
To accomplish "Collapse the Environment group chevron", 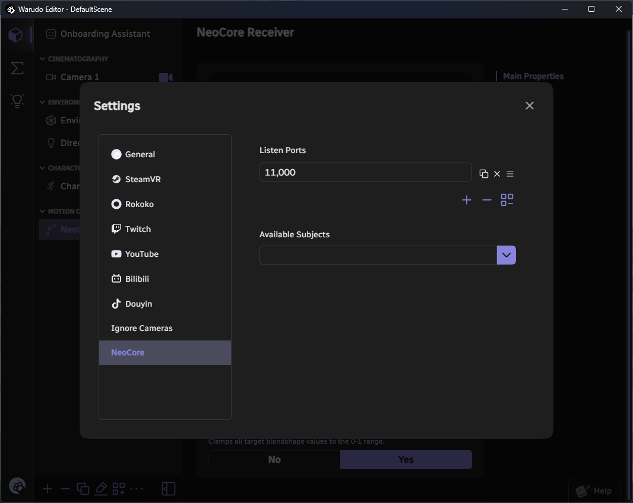I will coord(42,103).
